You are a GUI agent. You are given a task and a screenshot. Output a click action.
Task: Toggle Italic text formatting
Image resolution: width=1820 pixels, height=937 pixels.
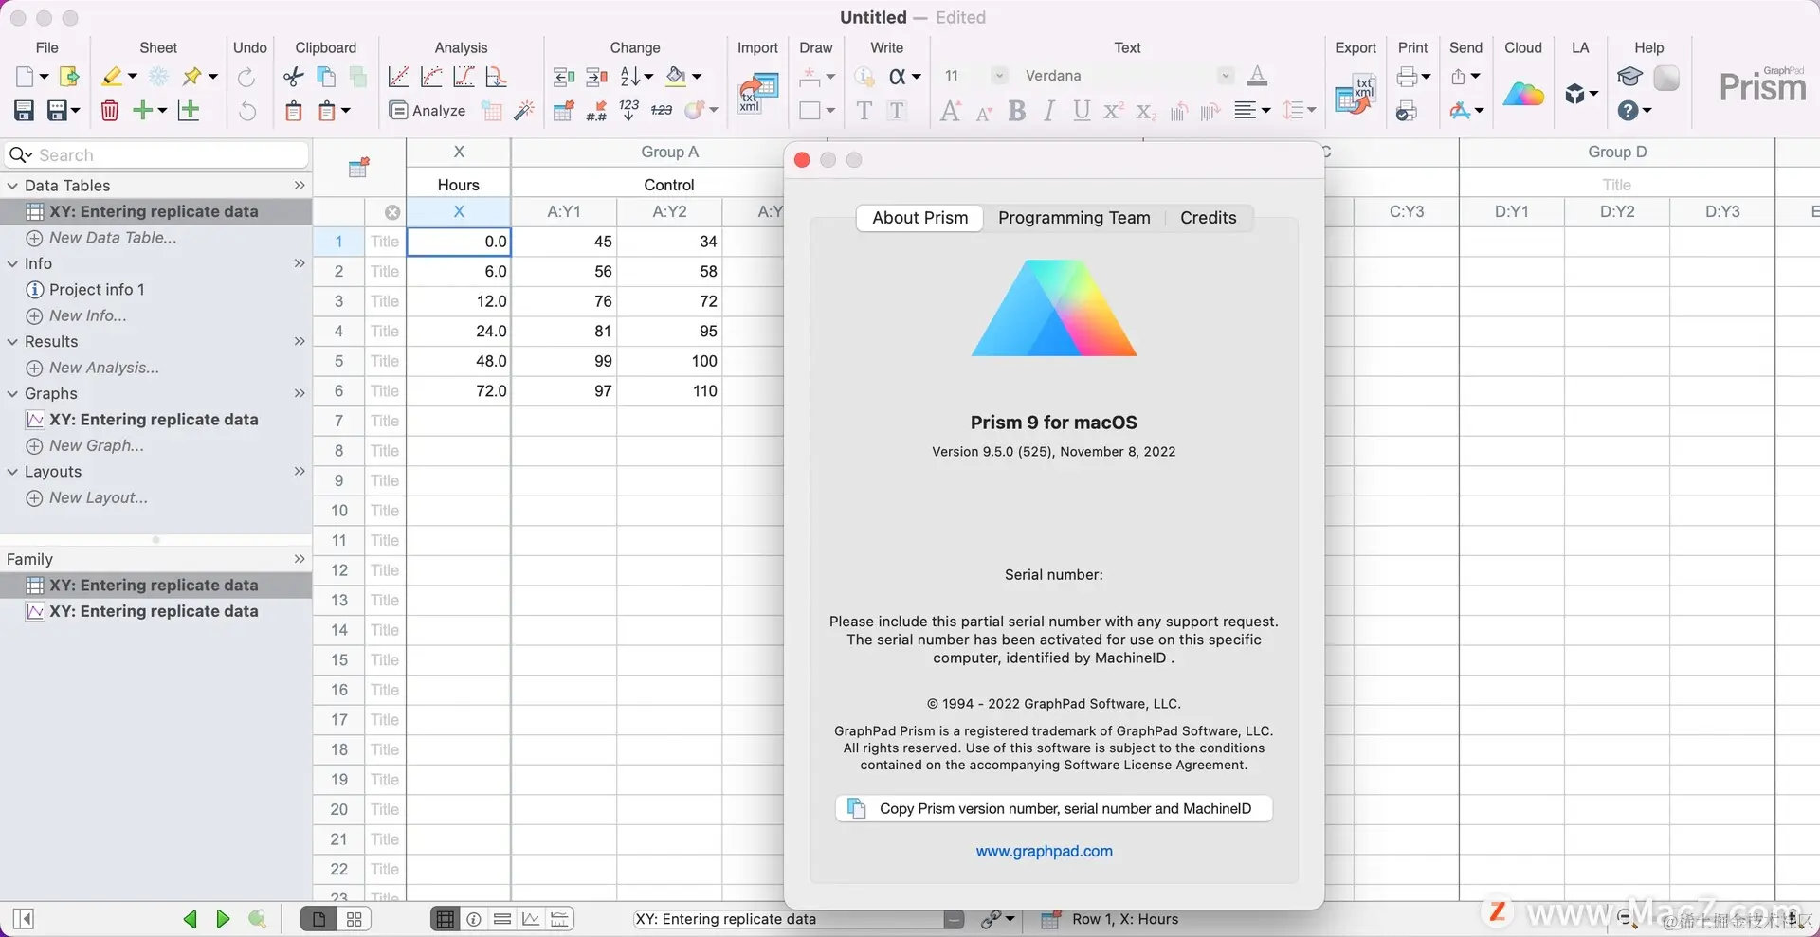pyautogui.click(x=1049, y=111)
